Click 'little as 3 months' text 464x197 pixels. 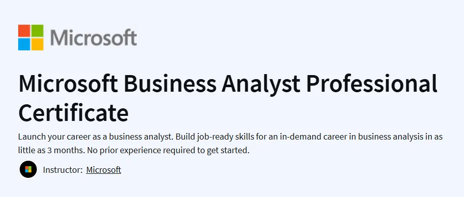pyautogui.click(x=51, y=150)
